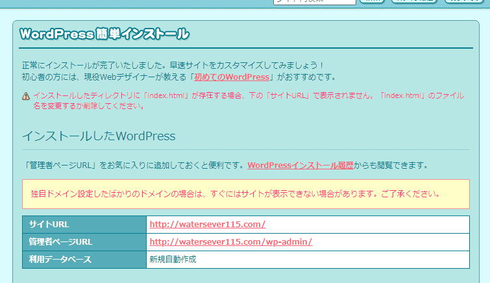Open the 初めてのWordPress link

232,77
